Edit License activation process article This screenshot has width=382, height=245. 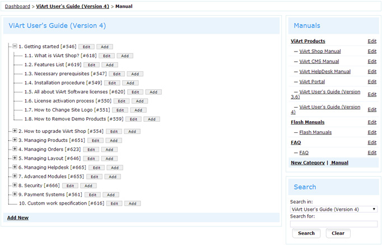pos(122,101)
